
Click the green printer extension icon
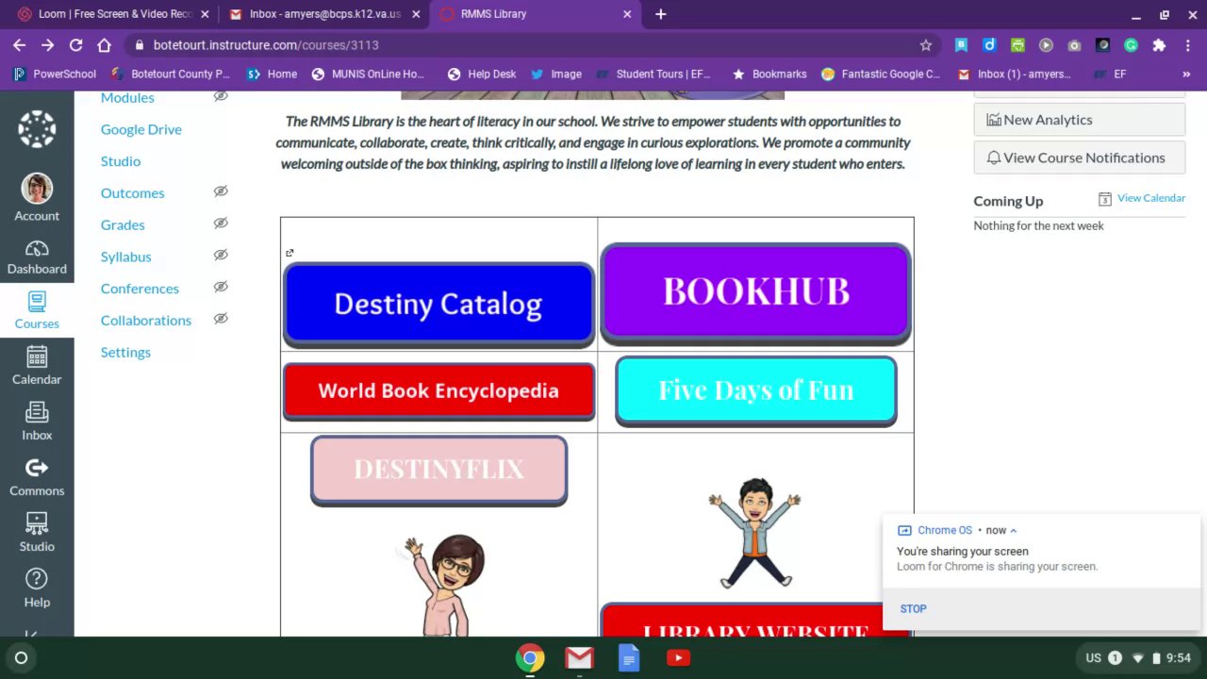pyautogui.click(x=1017, y=45)
